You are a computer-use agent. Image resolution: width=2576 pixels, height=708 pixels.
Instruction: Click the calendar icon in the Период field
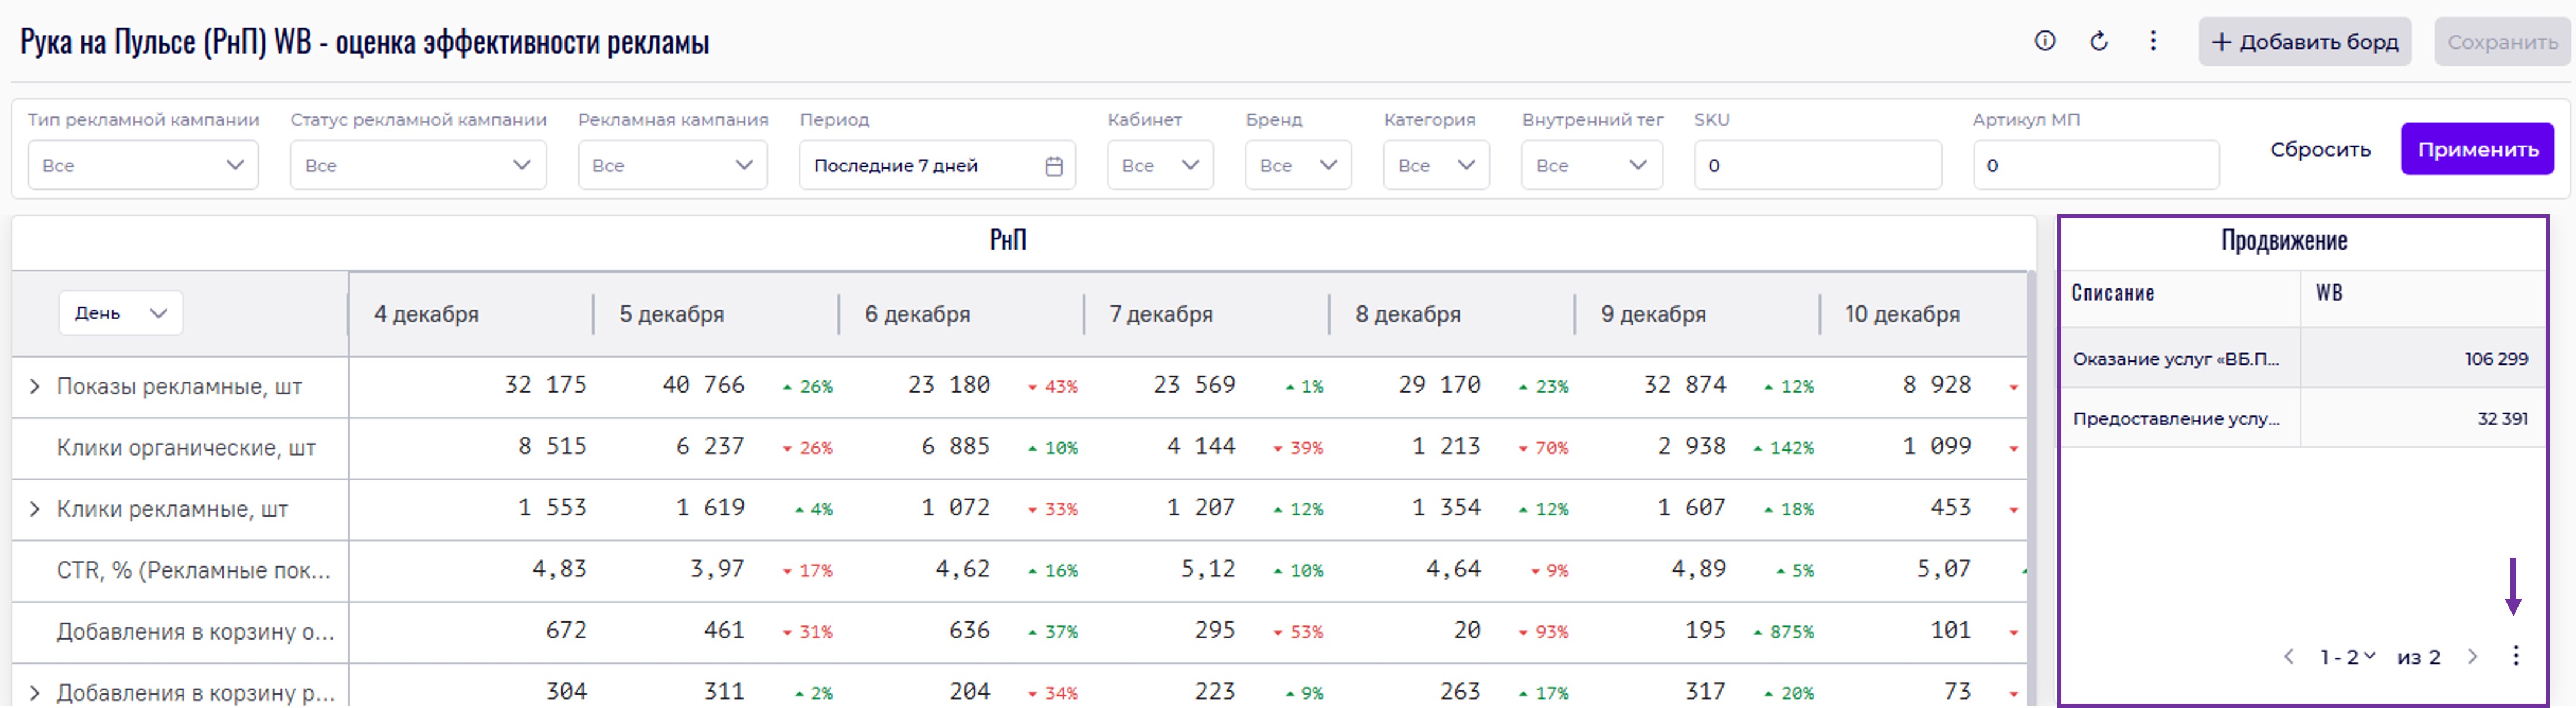1053,166
